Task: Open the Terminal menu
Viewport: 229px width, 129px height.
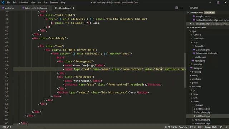Action: pyautogui.click(x=54, y=3)
